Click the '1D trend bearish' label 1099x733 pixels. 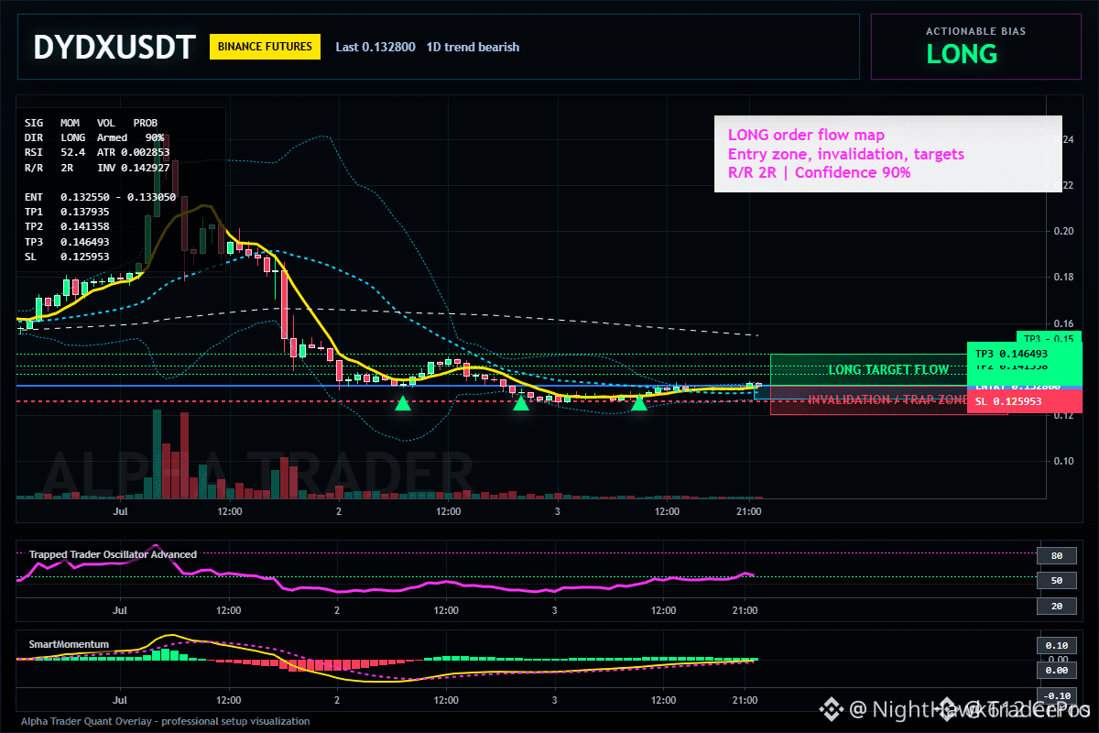pyautogui.click(x=473, y=47)
